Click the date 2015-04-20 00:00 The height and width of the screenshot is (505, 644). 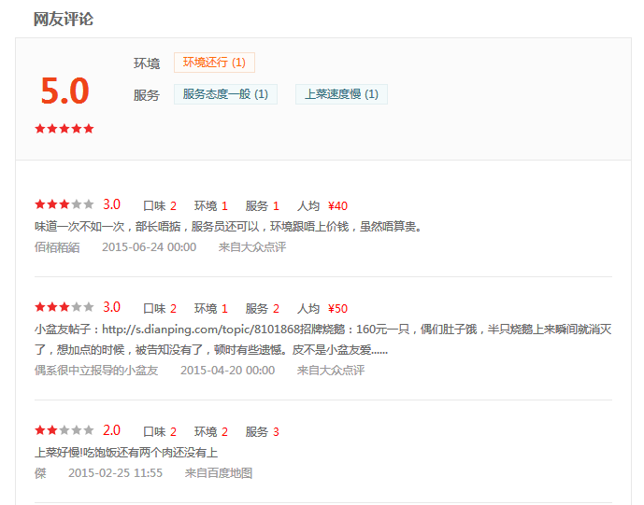(x=227, y=371)
